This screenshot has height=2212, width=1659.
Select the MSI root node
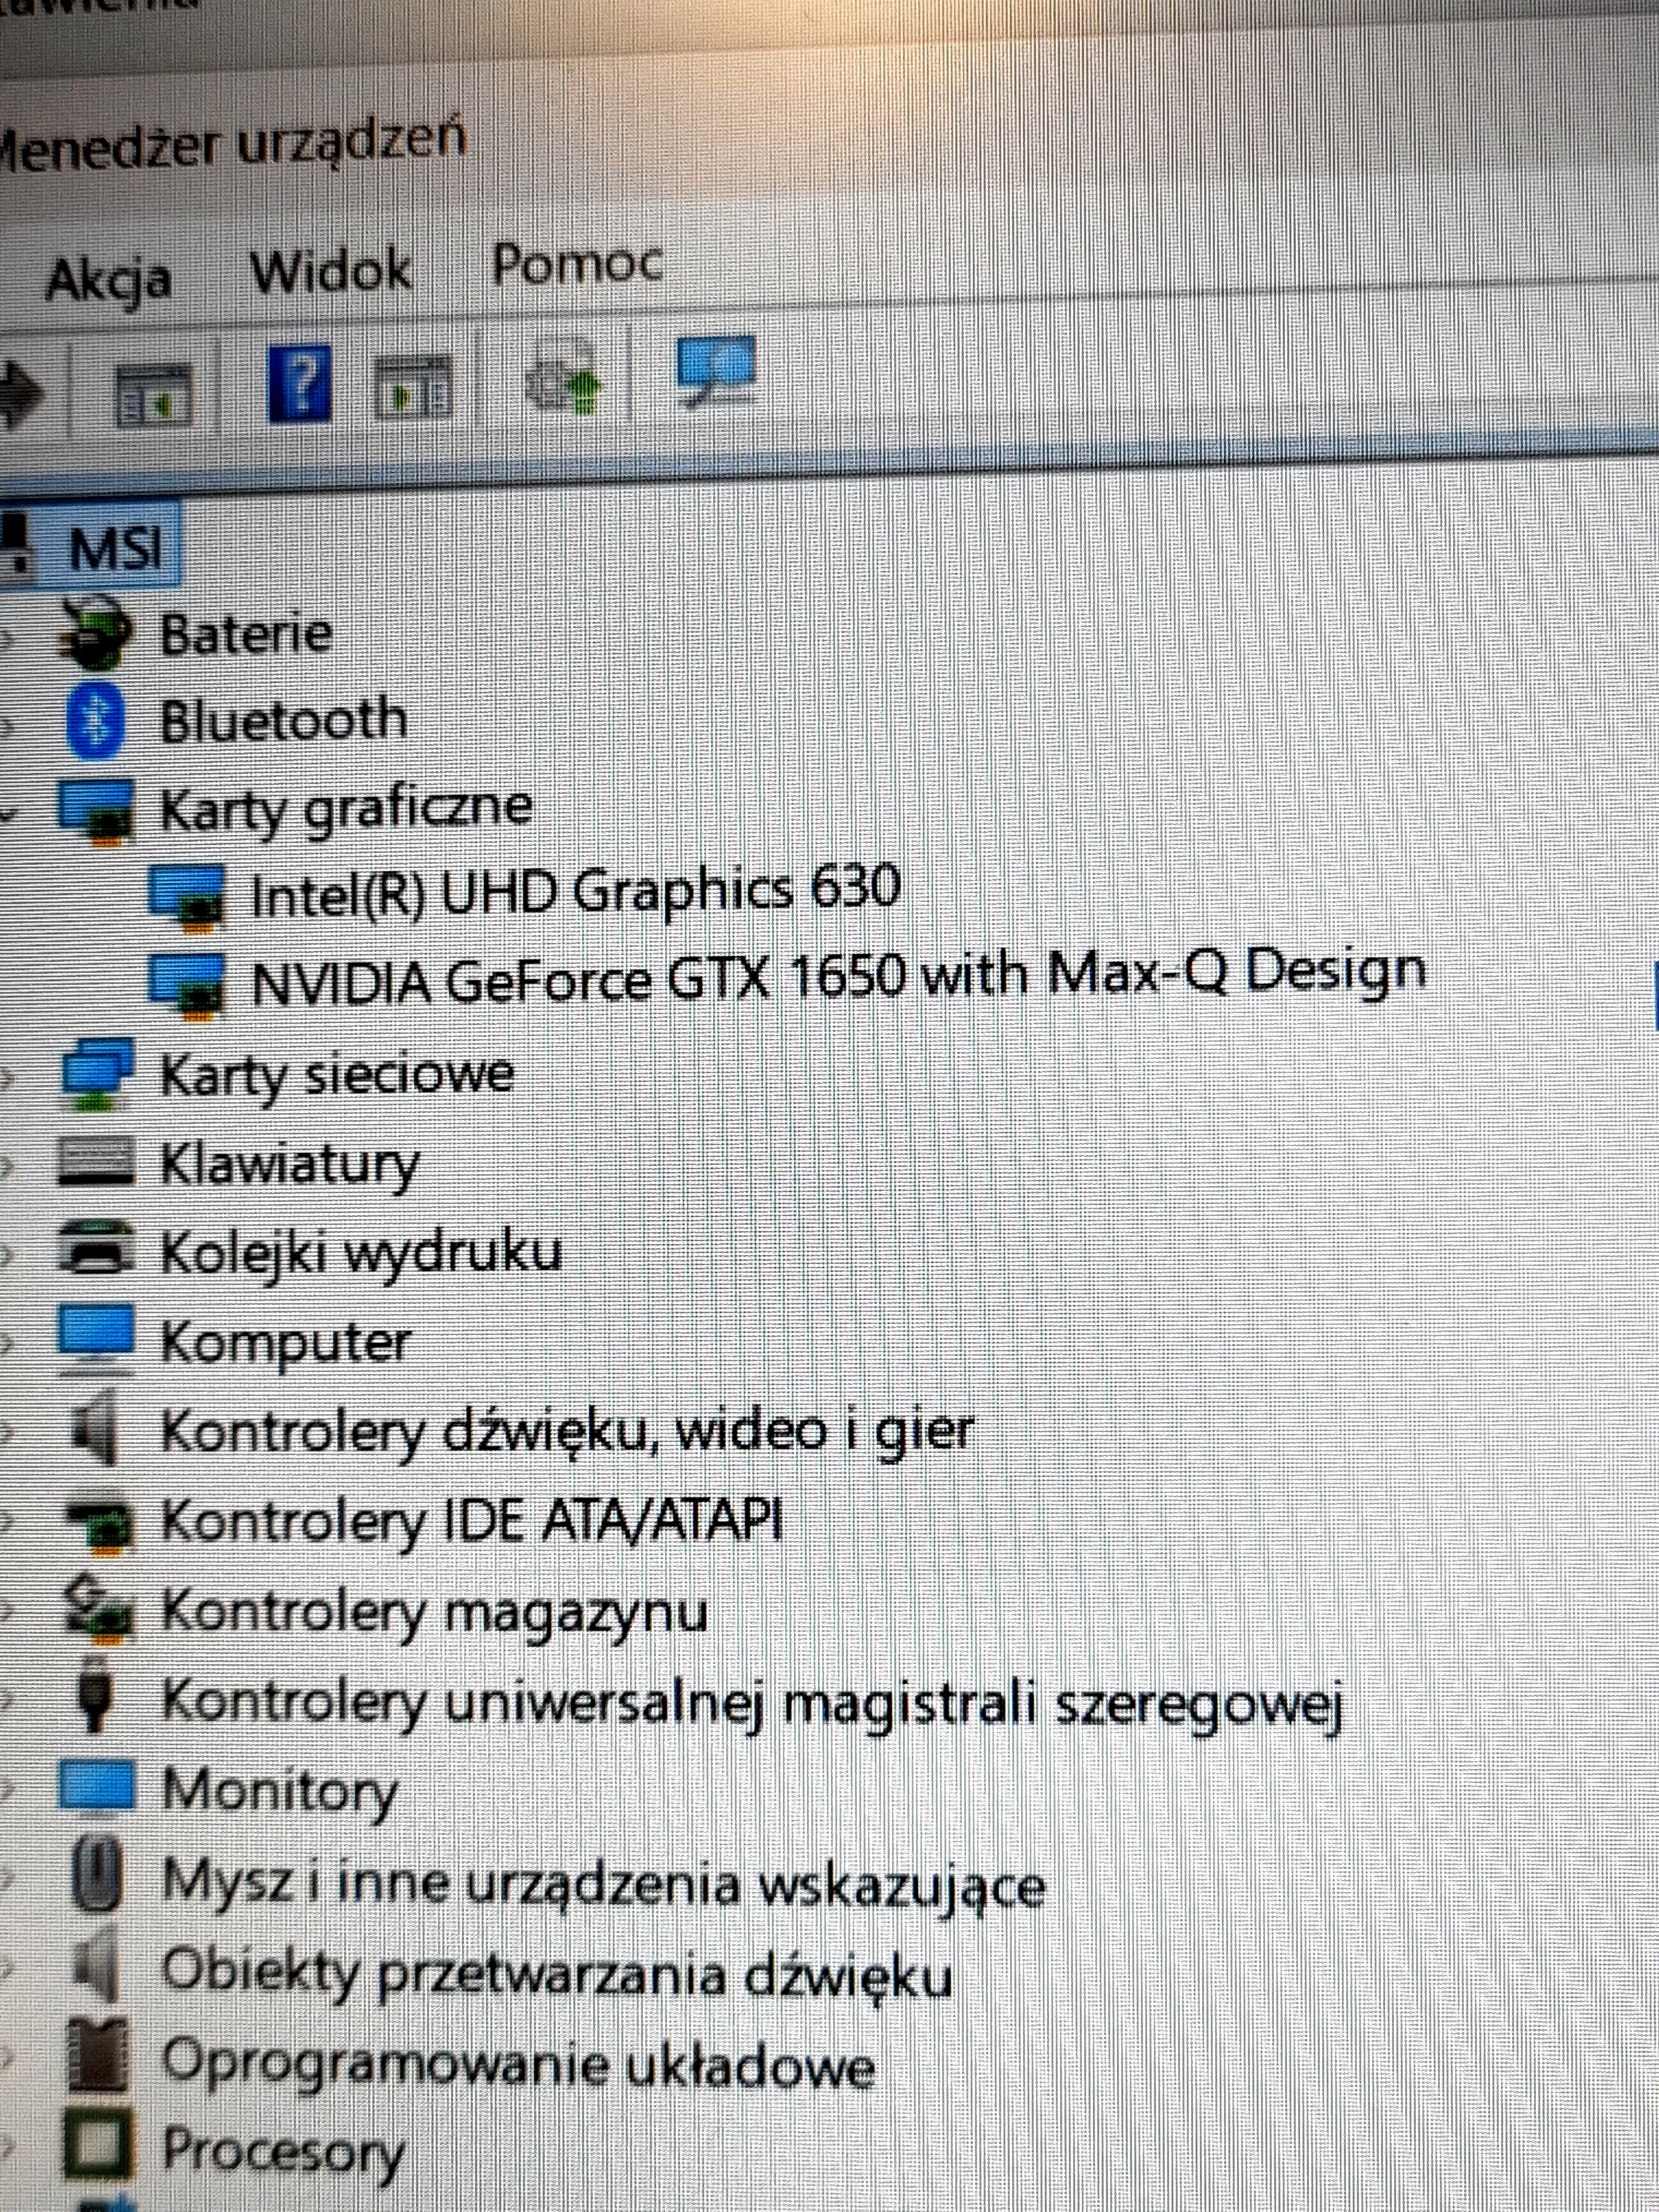(114, 549)
